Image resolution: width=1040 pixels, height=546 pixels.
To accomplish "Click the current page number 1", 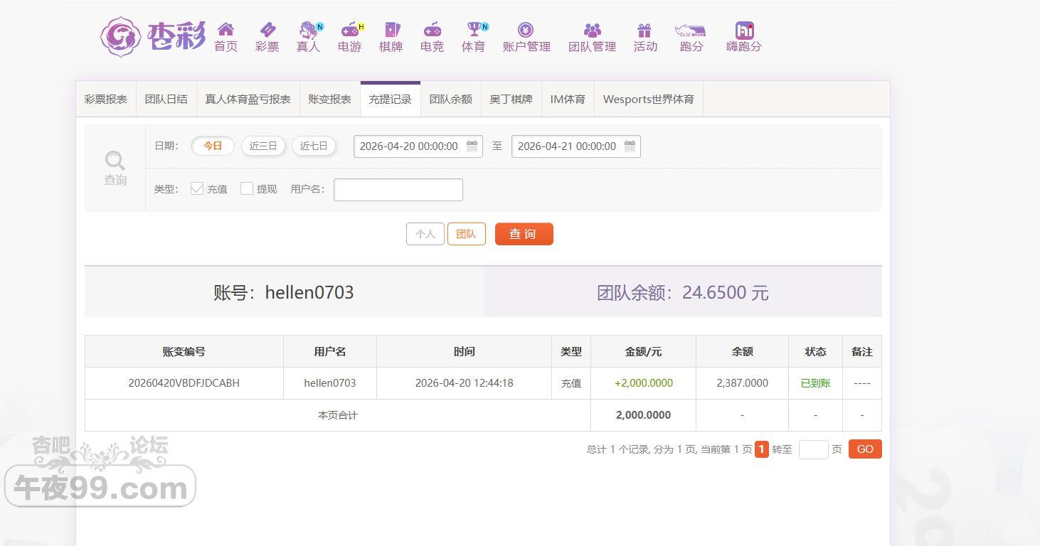I will [762, 449].
